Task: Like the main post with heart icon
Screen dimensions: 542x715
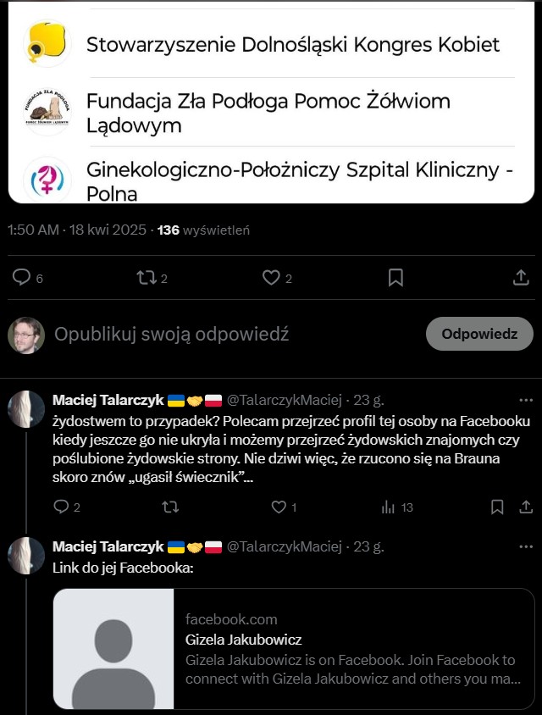Action: point(271,278)
